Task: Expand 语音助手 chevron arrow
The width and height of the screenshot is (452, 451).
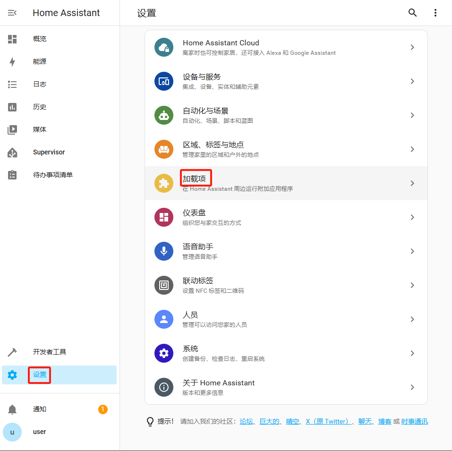Action: pyautogui.click(x=412, y=251)
